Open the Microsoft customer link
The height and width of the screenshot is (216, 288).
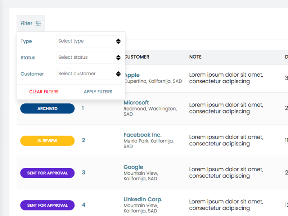(x=136, y=103)
